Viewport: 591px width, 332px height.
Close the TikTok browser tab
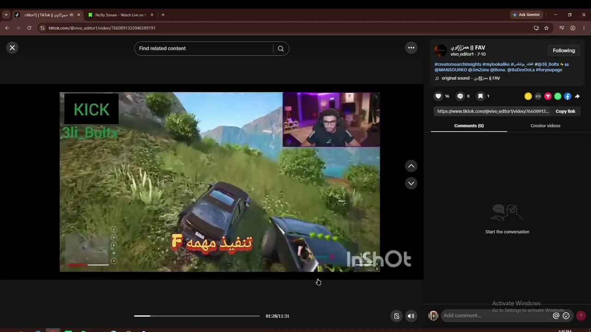[78, 15]
